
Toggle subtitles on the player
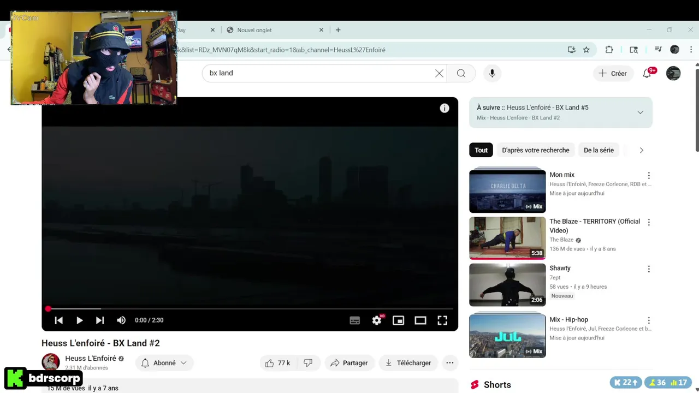click(x=355, y=320)
